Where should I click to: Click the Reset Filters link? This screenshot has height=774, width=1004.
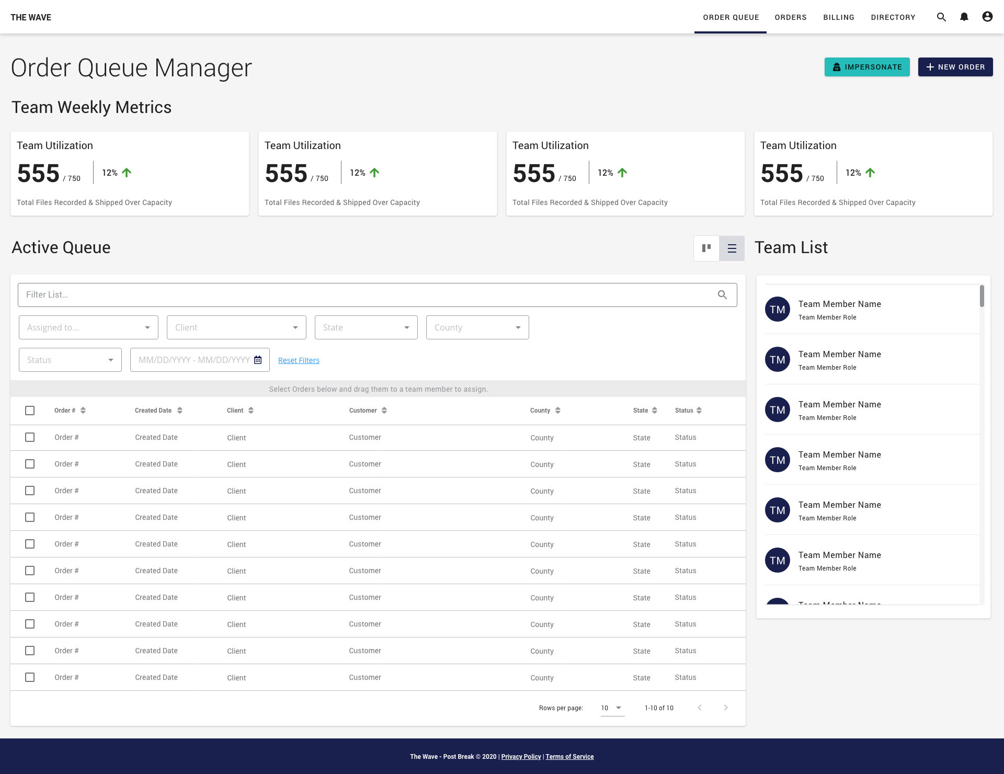(x=299, y=360)
